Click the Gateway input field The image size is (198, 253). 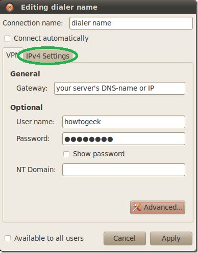(119, 88)
